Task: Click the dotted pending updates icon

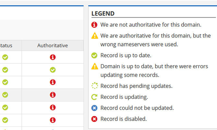Action: [x=95, y=86]
